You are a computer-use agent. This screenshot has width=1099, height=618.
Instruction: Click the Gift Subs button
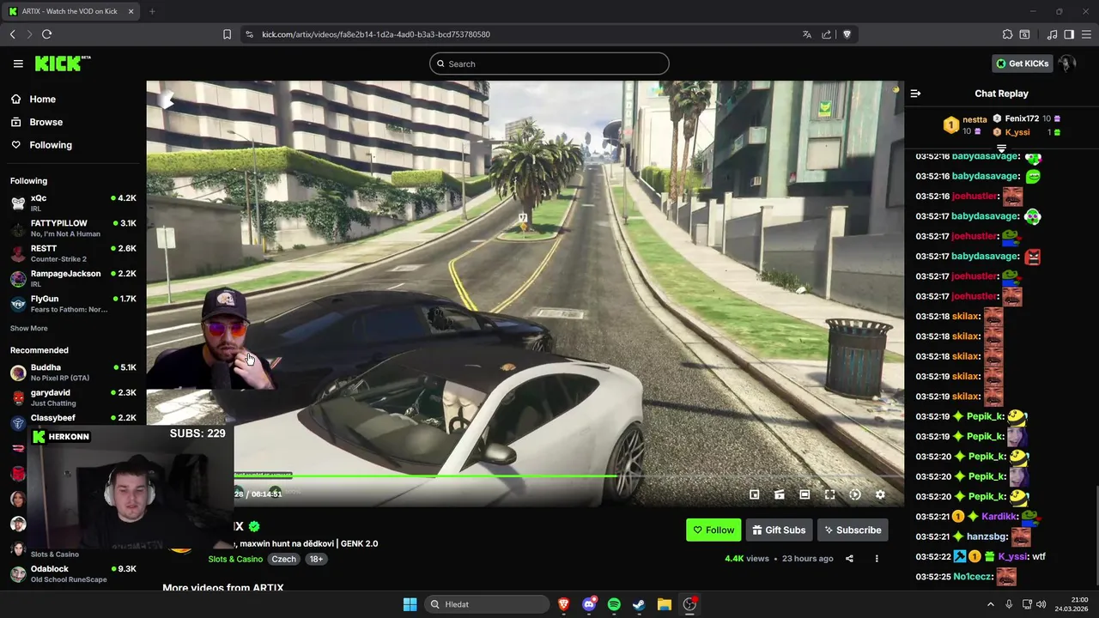779,530
